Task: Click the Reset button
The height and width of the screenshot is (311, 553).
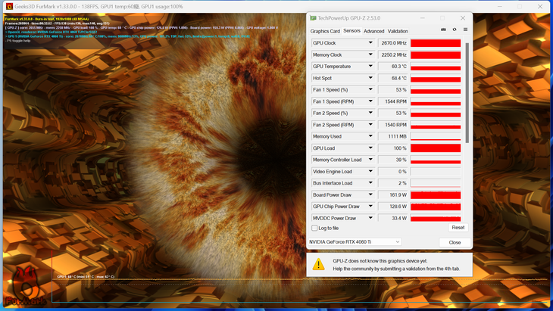Action: (x=458, y=228)
